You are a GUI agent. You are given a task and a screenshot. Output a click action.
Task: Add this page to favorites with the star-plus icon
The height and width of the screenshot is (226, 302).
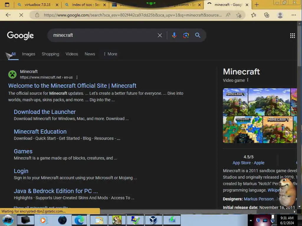click(239, 15)
